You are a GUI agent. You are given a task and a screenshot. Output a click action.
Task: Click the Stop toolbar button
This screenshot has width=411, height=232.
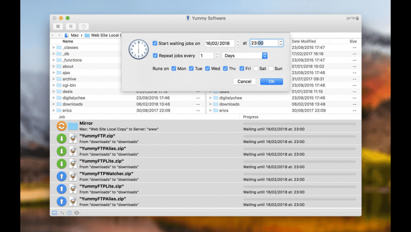58,26
